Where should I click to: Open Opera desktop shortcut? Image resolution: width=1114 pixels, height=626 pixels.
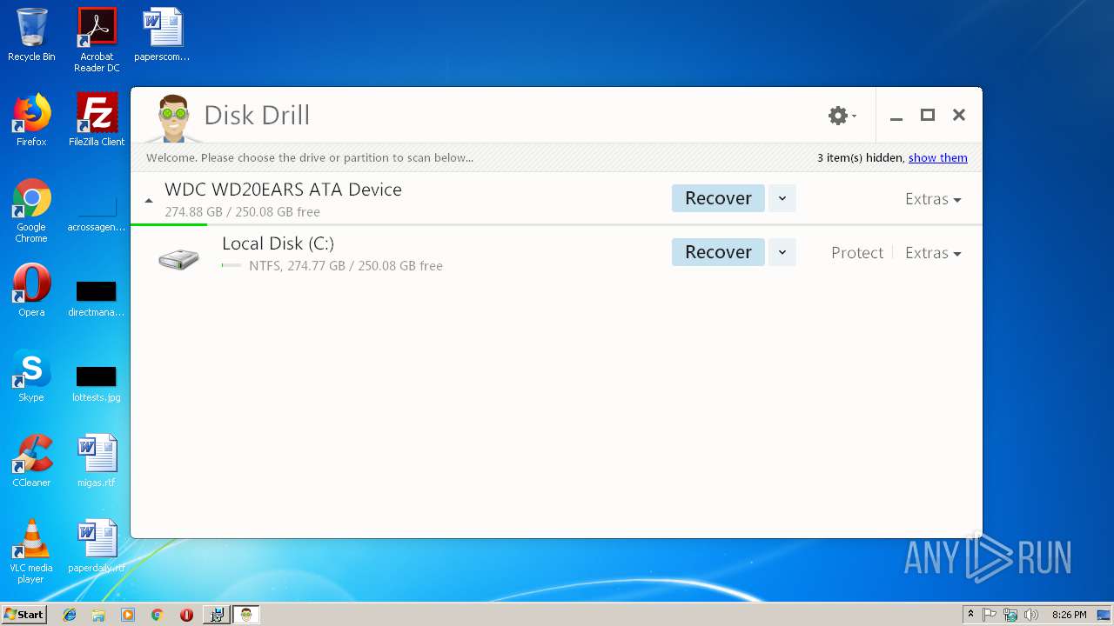click(x=31, y=290)
